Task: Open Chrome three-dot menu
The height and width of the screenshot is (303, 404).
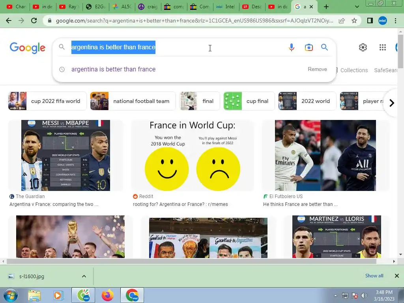Action: click(395, 21)
